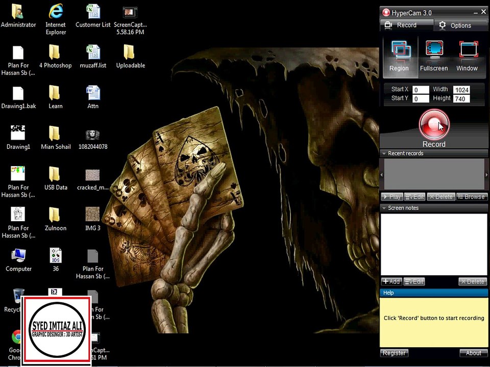Click Play button under Recent records

pos(391,197)
